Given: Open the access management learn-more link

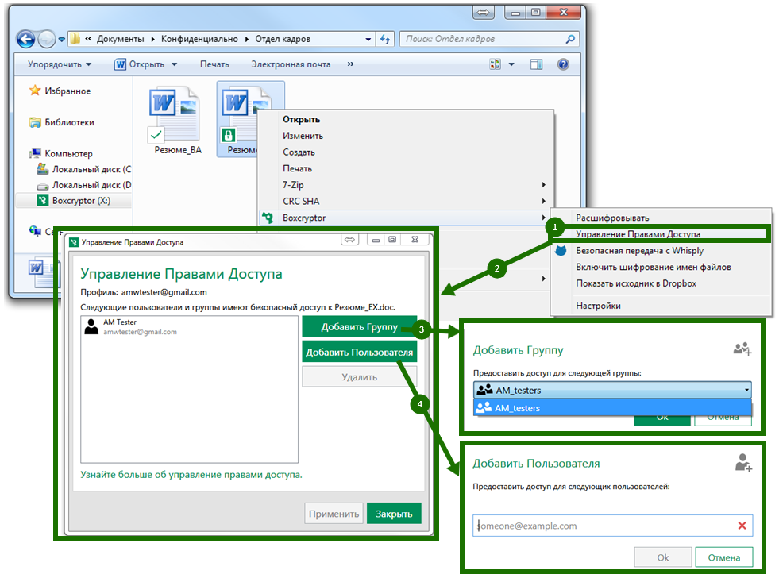Looking at the screenshot, I should [x=191, y=475].
